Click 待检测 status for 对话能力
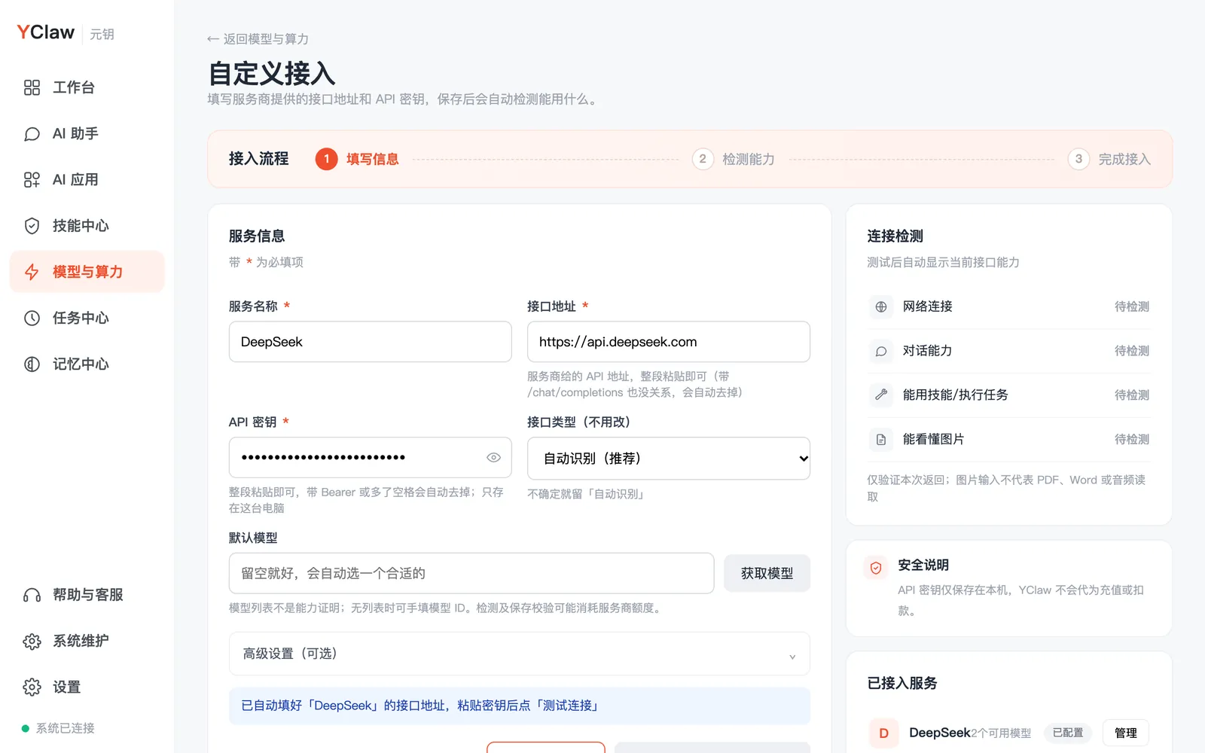 pyautogui.click(x=1132, y=351)
